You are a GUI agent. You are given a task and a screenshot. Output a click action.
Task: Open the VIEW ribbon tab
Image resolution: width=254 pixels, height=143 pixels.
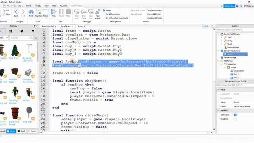coord(54,6)
